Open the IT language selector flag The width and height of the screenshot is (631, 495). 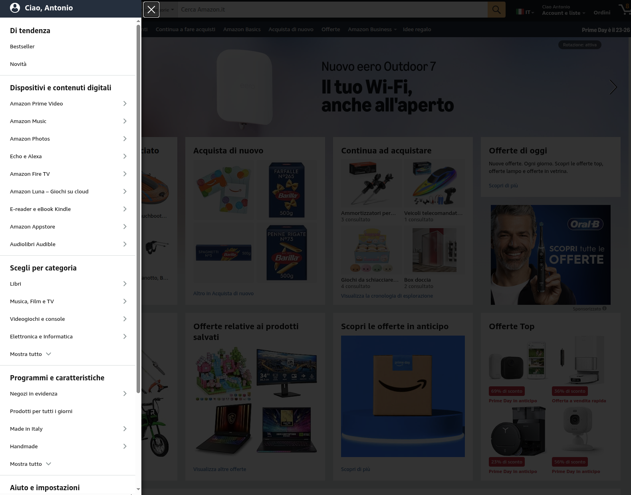click(x=525, y=12)
